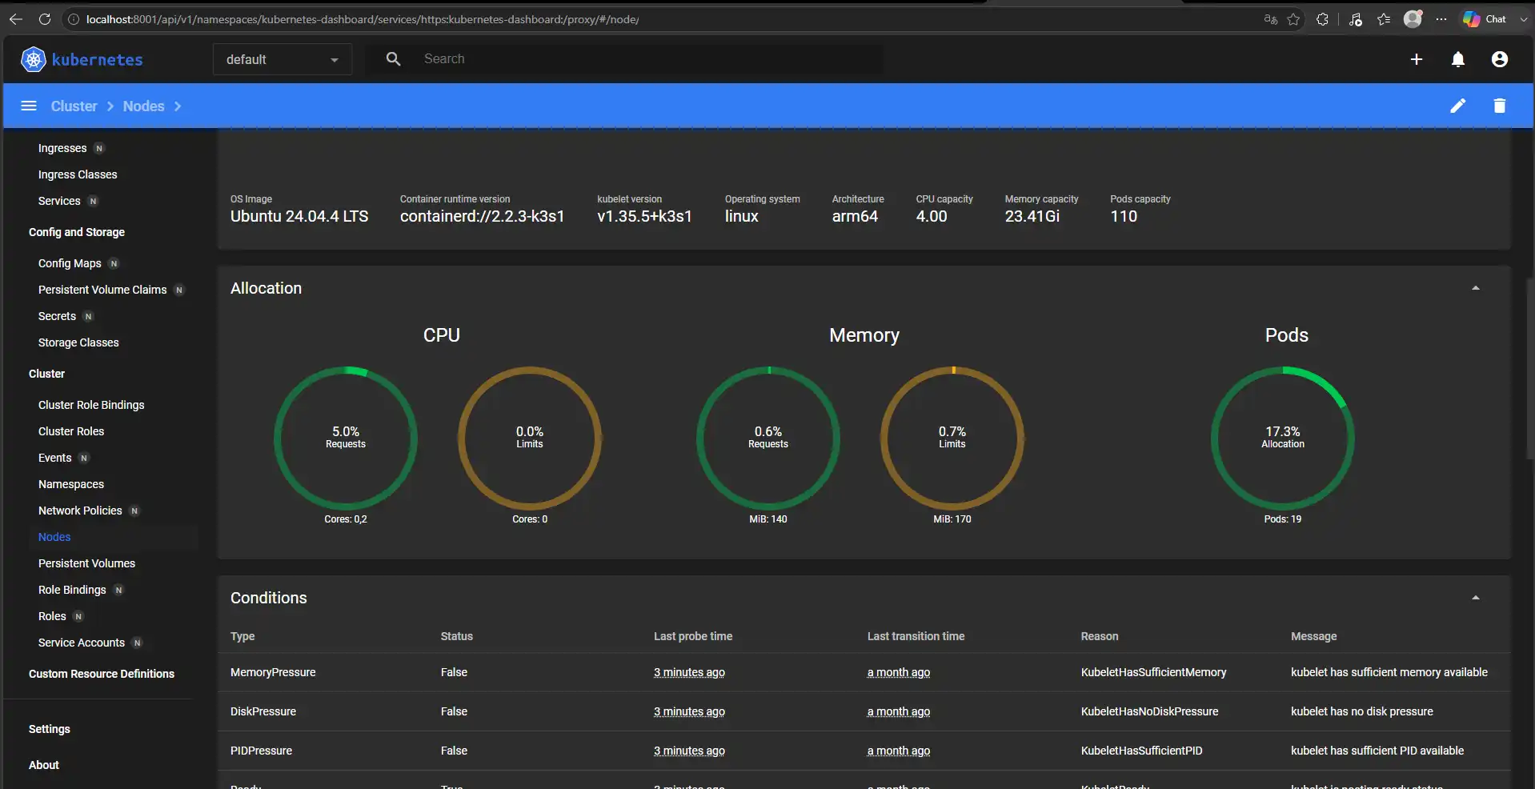
Task: Collapse the Conditions section
Action: click(1475, 598)
